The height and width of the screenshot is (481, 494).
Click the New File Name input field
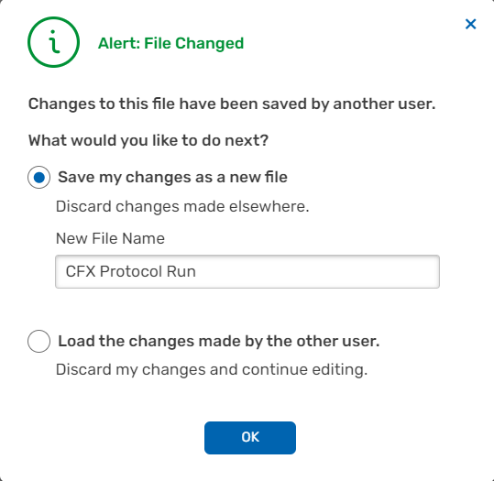click(x=247, y=271)
